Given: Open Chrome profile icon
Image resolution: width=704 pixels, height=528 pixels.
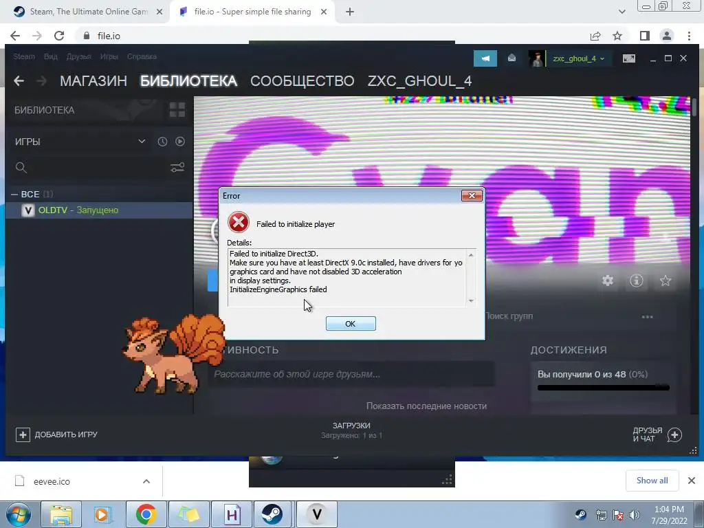Looking at the screenshot, I should tap(667, 36).
